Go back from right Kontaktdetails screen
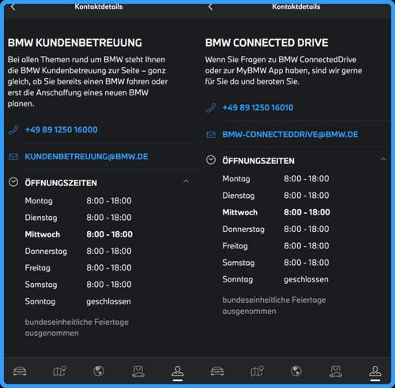The height and width of the screenshot is (388, 395). [x=210, y=7]
